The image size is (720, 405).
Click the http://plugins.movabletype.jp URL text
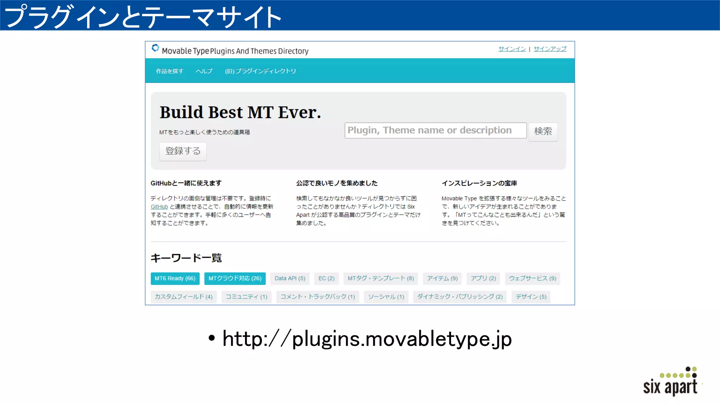367,339
